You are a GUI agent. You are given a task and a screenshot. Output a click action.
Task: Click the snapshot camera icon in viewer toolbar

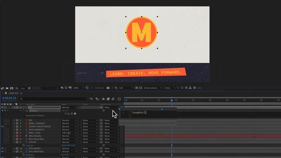(108, 88)
